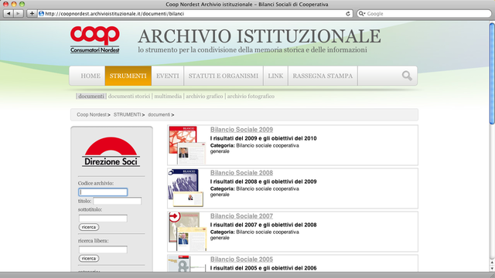Screen dimensions: 495x278
Task: Select the STRUMENTI navigation tab
Action: [128, 76]
